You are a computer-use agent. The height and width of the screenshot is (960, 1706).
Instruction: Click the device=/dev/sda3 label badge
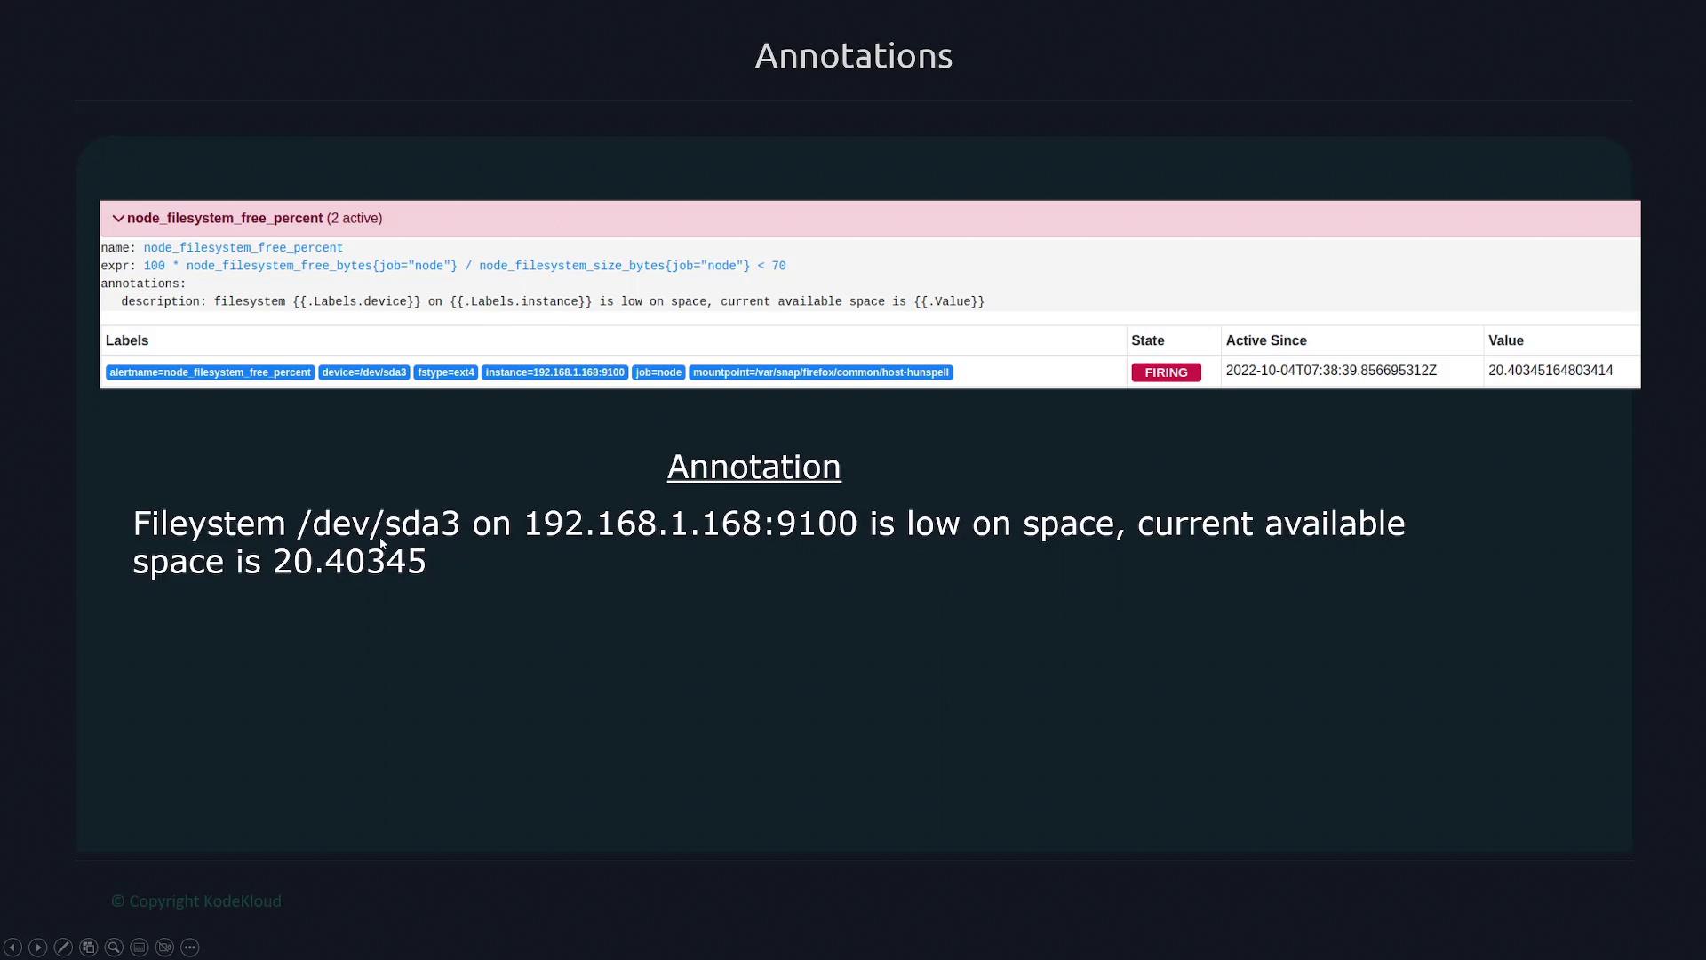(363, 372)
